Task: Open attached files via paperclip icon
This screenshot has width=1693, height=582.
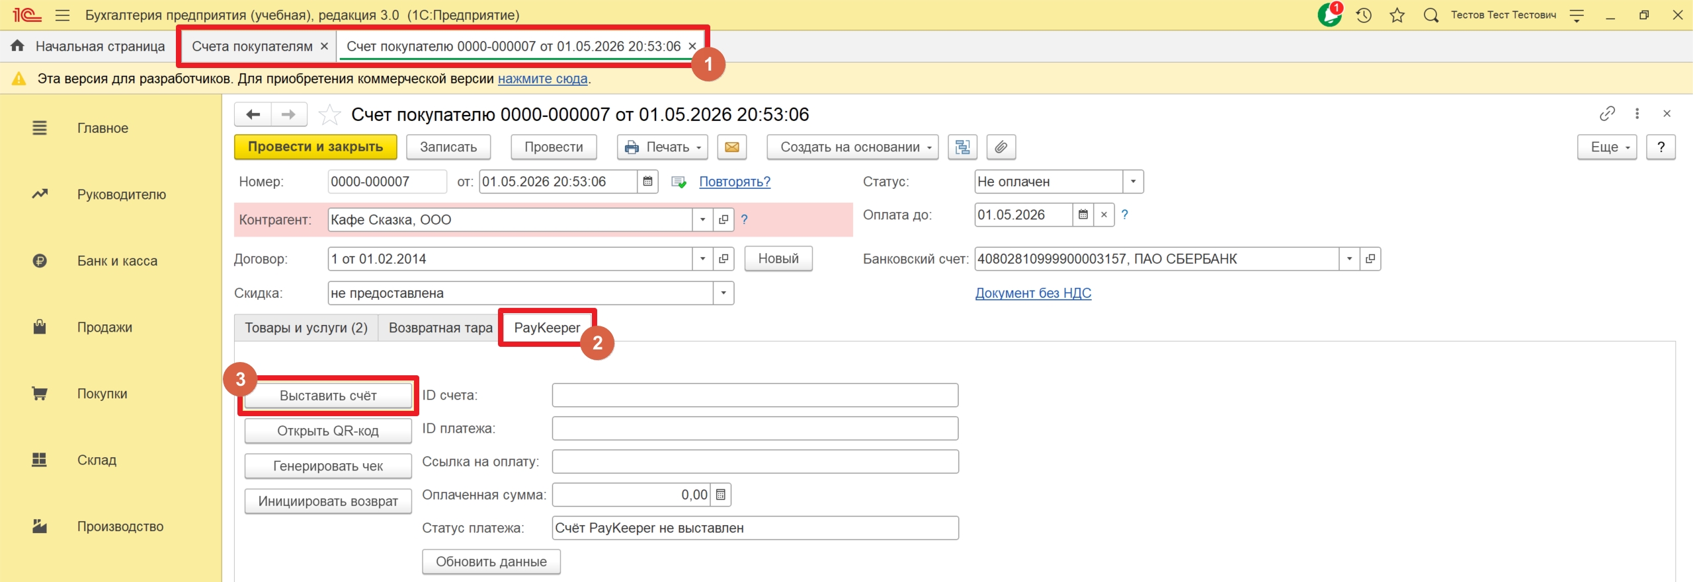Action: pos(1001,147)
